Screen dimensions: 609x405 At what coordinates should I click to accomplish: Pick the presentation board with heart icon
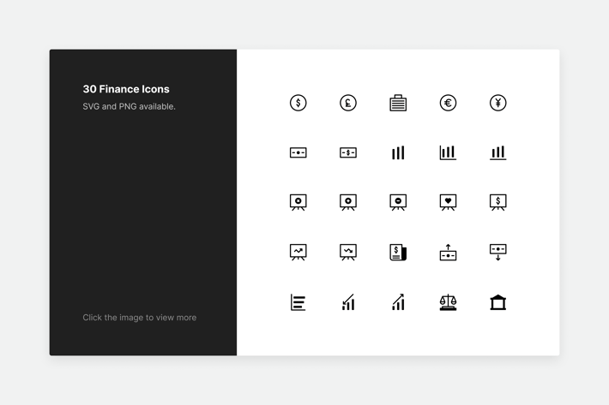[x=448, y=202]
